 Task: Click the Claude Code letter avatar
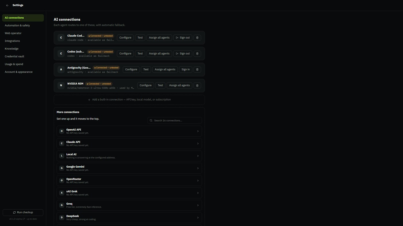point(61,38)
